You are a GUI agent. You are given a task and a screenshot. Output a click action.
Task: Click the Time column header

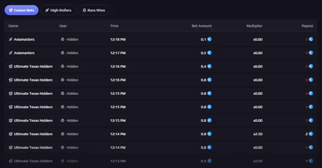(x=114, y=26)
